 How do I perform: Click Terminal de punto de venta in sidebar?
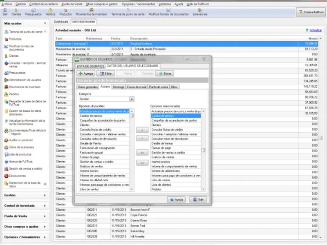click(23, 32)
